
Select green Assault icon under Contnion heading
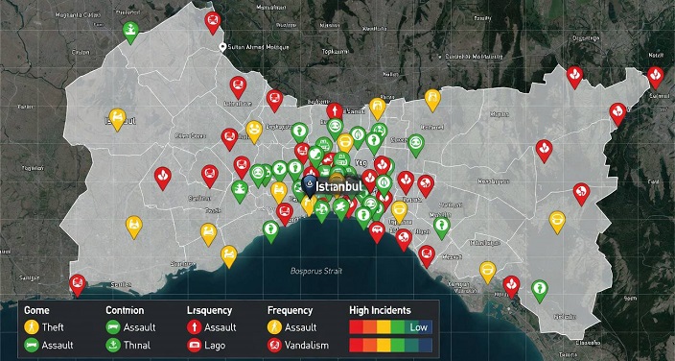tap(112, 327)
